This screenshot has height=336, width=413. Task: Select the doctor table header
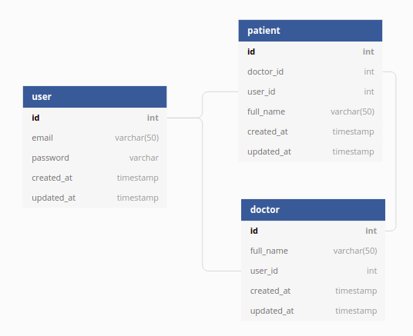click(313, 210)
